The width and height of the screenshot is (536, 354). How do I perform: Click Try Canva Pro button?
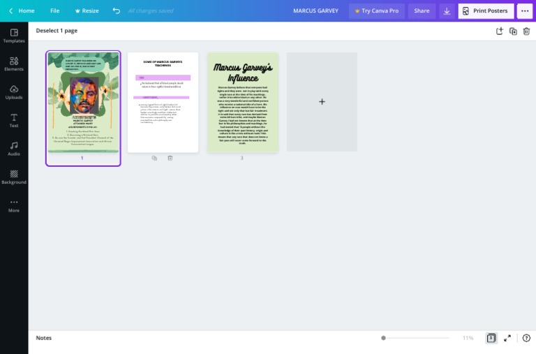pyautogui.click(x=377, y=11)
